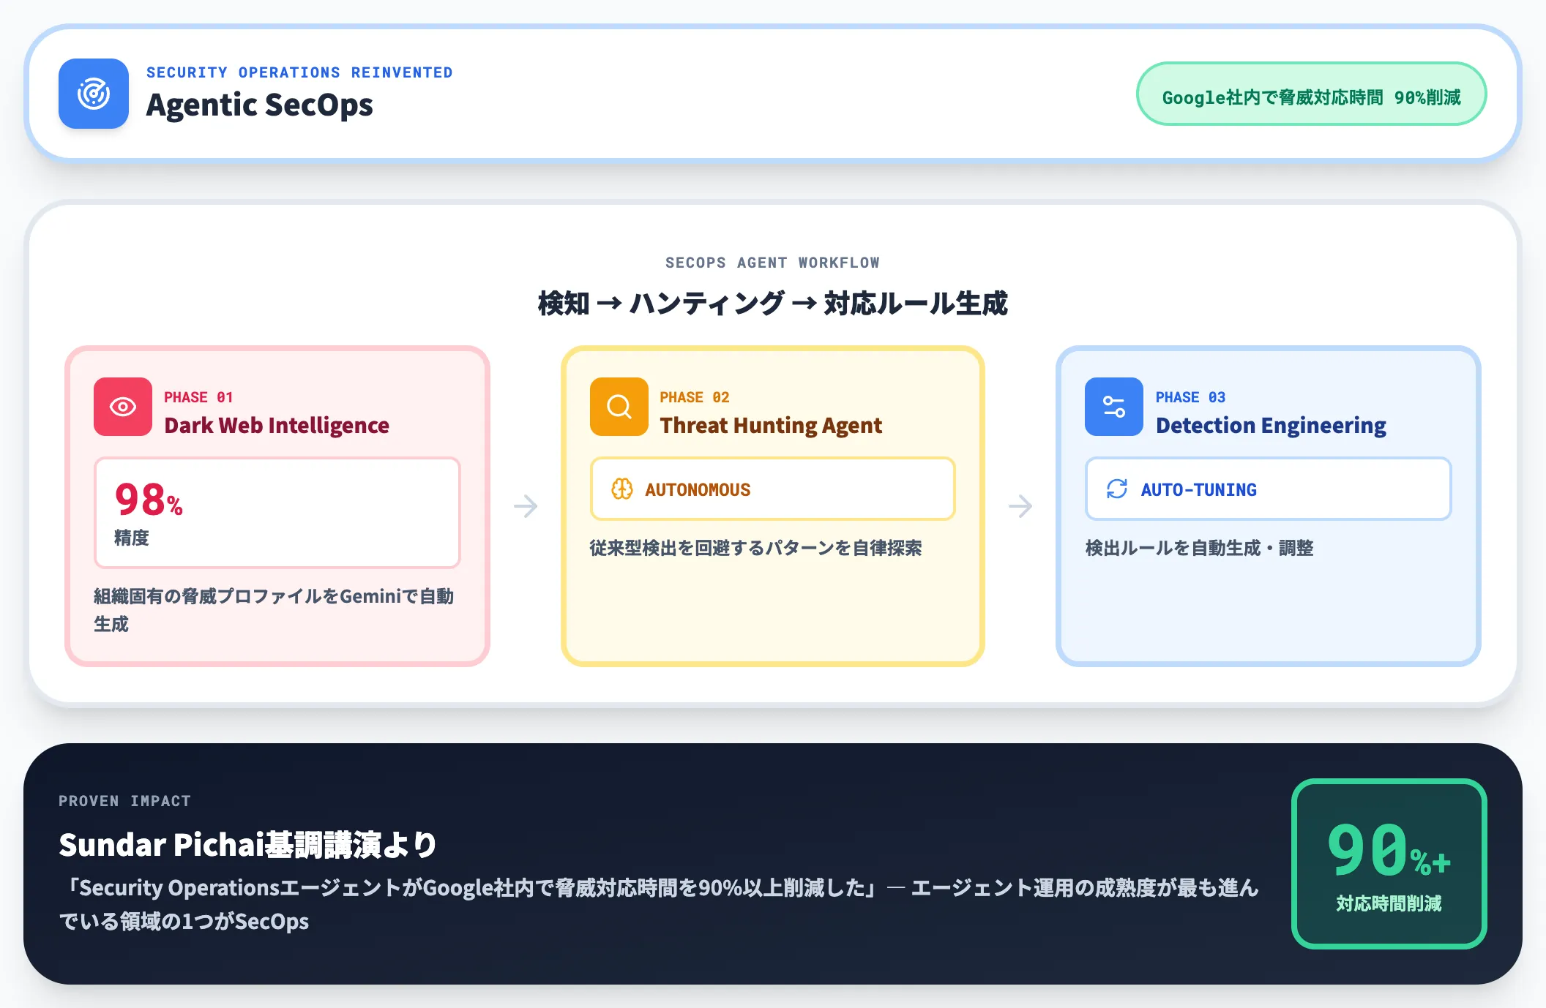Click the refresh icon in the AUTO-TUNING badge
This screenshot has width=1546, height=1008.
pyautogui.click(x=1117, y=489)
